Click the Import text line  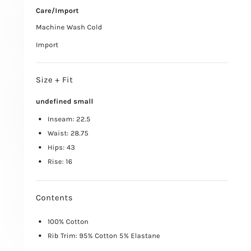[x=47, y=45]
